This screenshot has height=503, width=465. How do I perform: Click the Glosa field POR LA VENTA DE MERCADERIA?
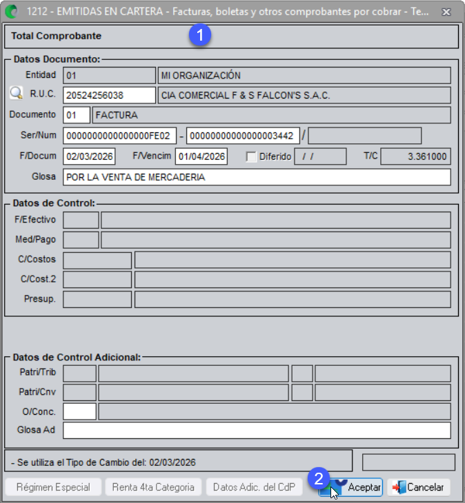[257, 177]
